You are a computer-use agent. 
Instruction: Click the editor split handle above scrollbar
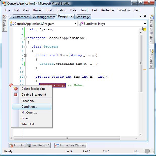coord(141,29)
